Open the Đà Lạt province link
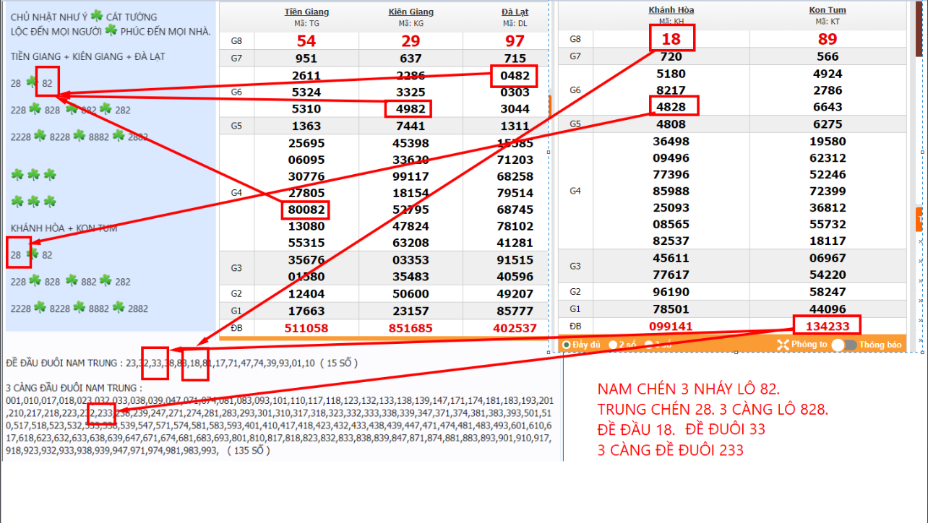 click(x=515, y=12)
